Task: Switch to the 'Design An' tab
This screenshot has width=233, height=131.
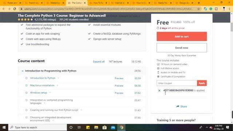Action: 184,3
